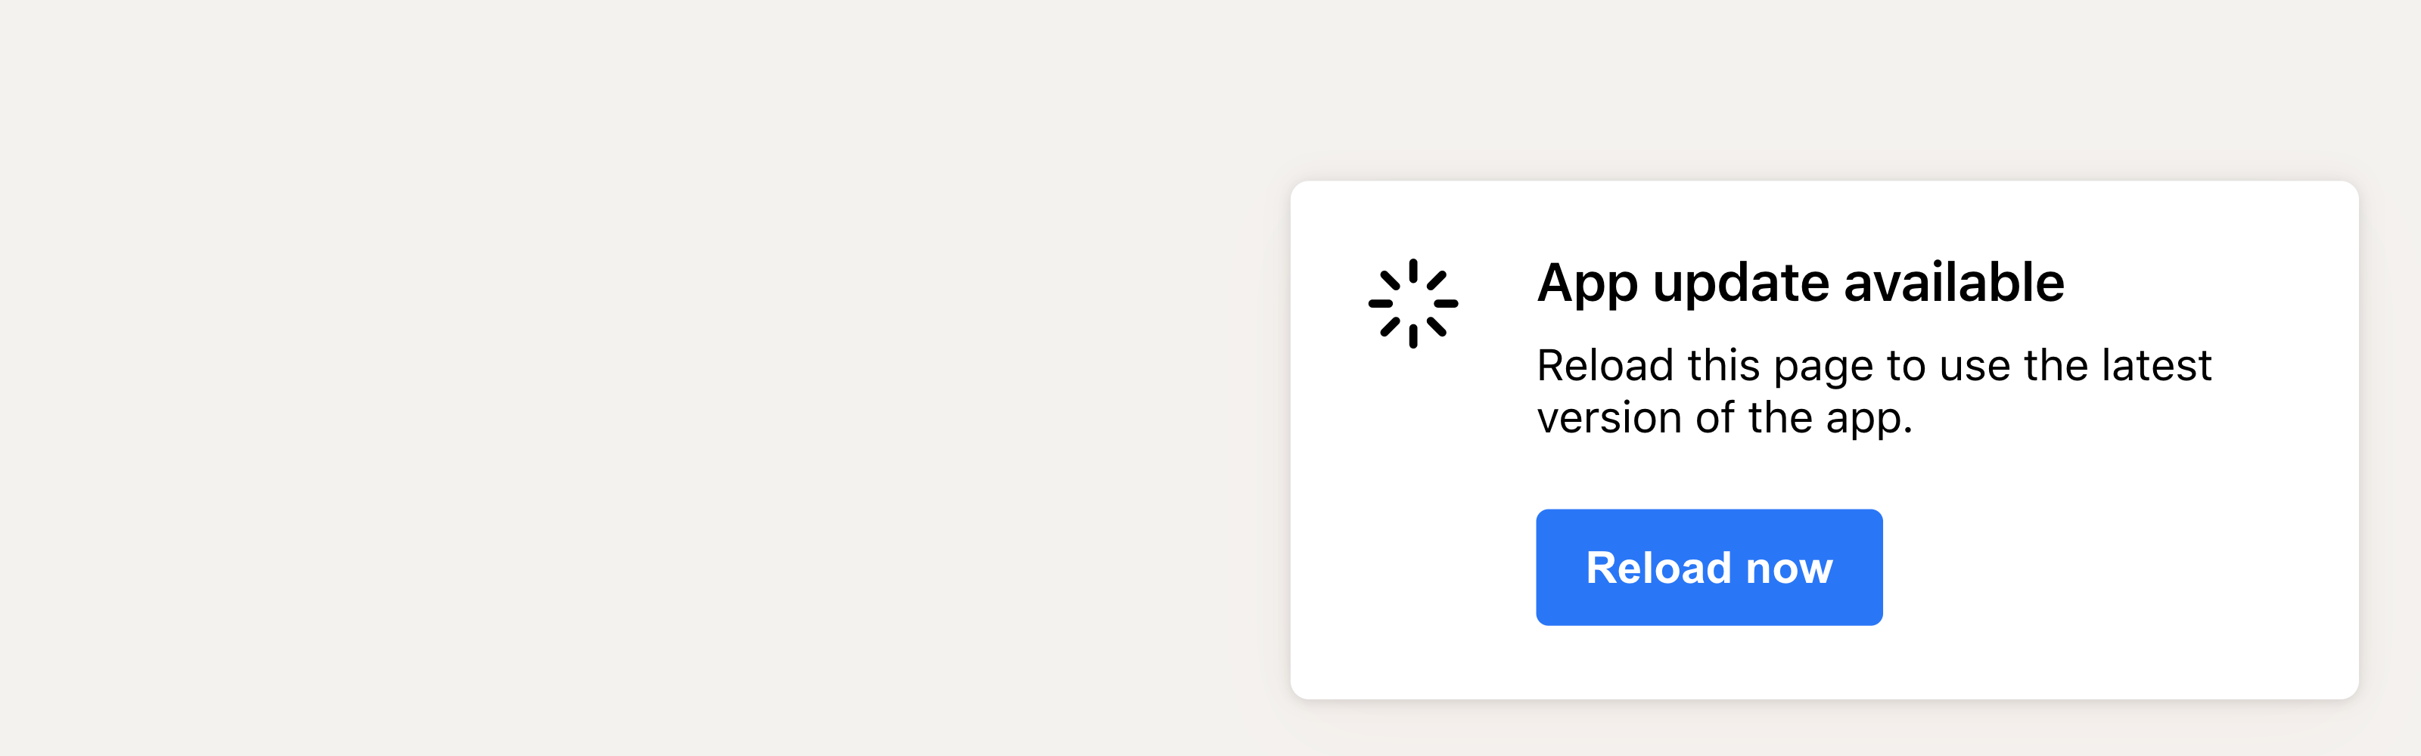Click the word 'available' in the heading
This screenshot has width=2421, height=756.
pos(1954,282)
